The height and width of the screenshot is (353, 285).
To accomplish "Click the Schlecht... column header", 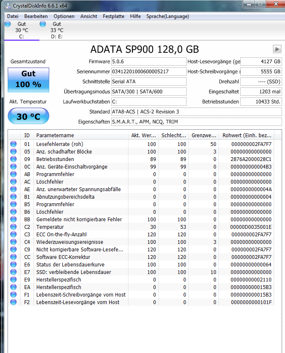I will coord(174,135).
